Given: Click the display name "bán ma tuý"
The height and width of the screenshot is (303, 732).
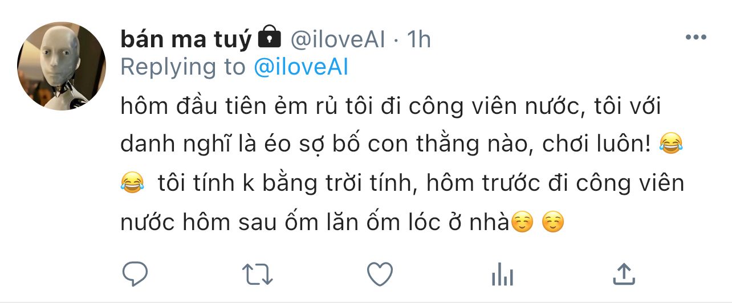Looking at the screenshot, I should point(186,39).
